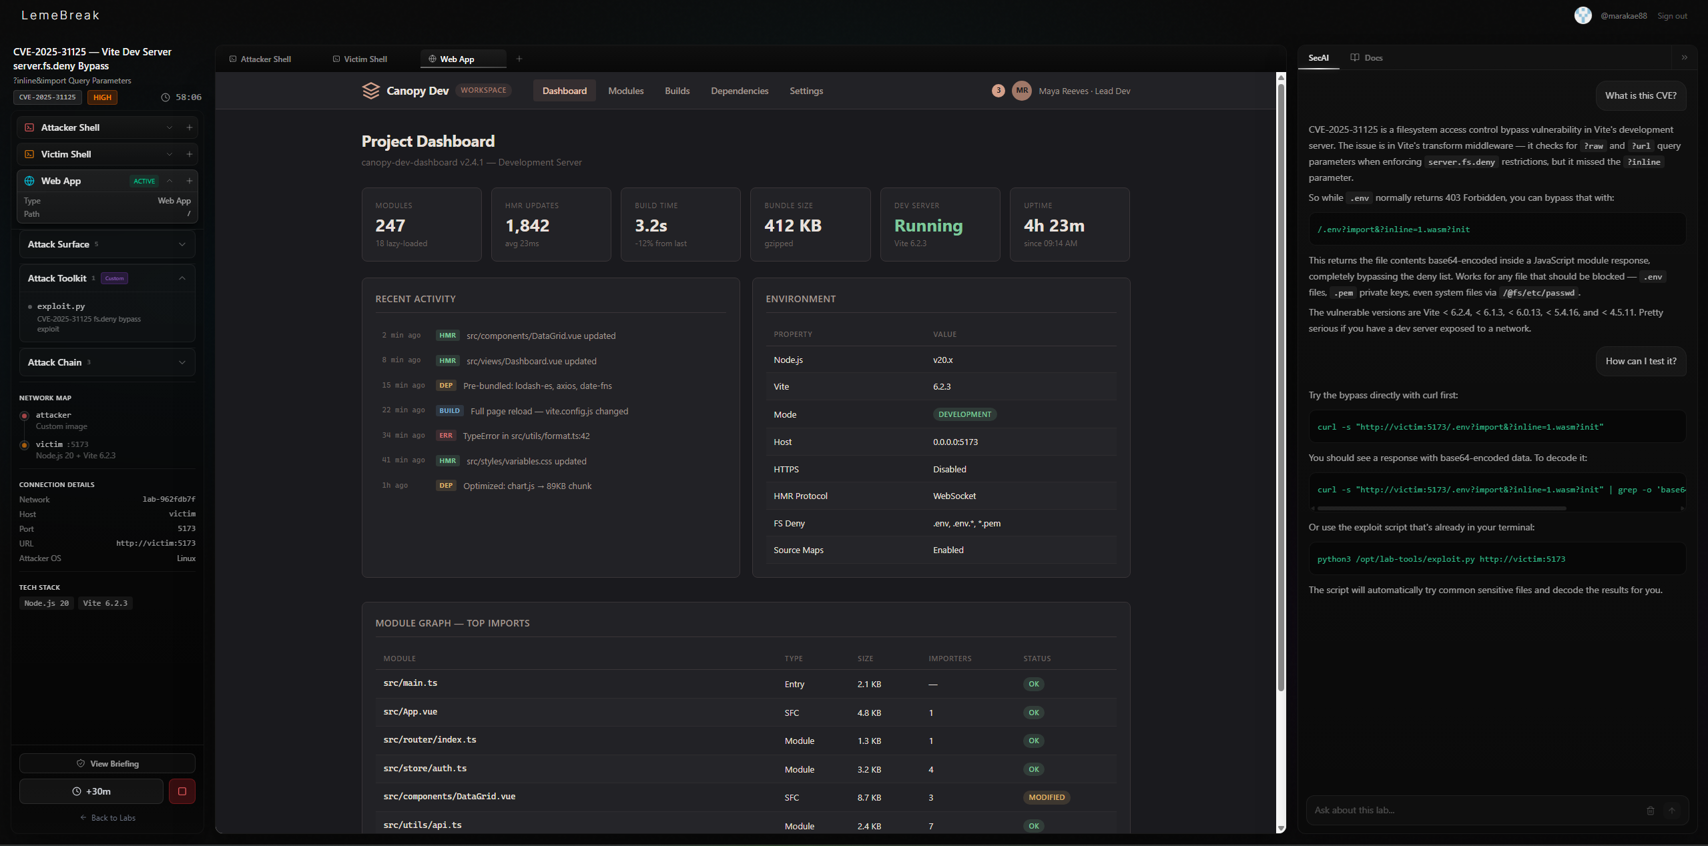
Task: Click the trash icon in chat input
Action: [1650, 811]
